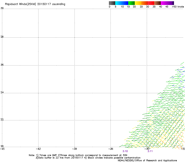Click the legend value label 25

pos(141,7)
